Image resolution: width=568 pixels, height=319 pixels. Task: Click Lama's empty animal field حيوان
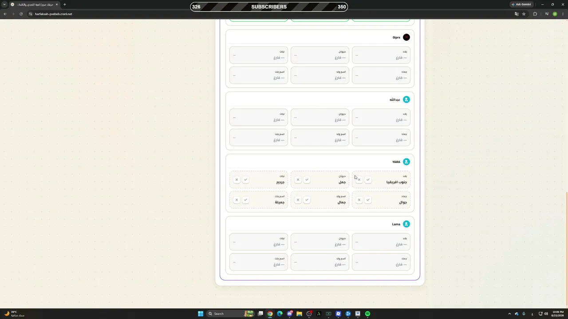coord(320,242)
